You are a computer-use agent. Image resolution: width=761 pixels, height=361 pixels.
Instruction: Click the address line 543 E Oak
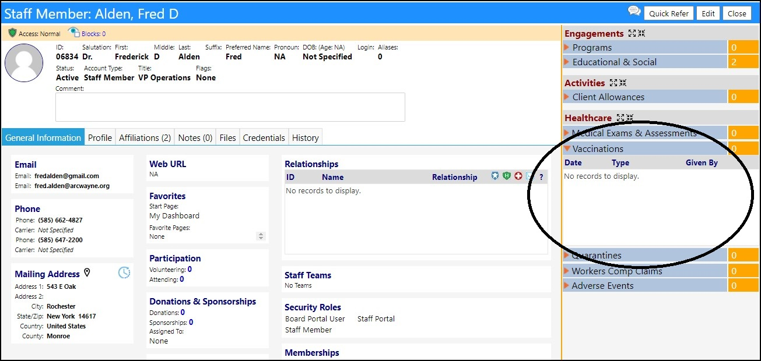tap(61, 286)
